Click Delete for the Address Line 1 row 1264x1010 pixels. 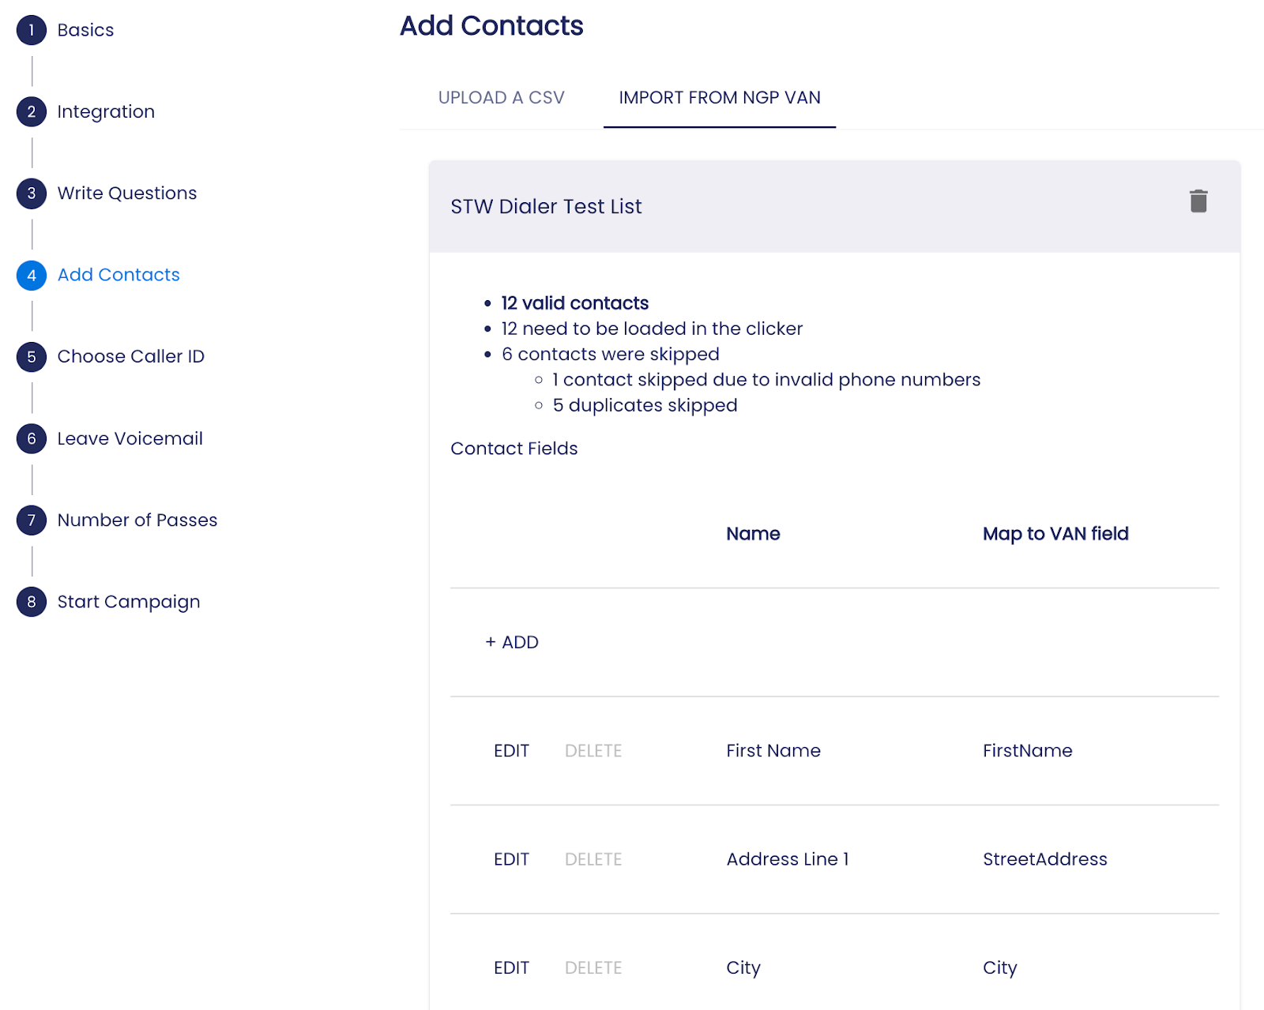point(593,859)
